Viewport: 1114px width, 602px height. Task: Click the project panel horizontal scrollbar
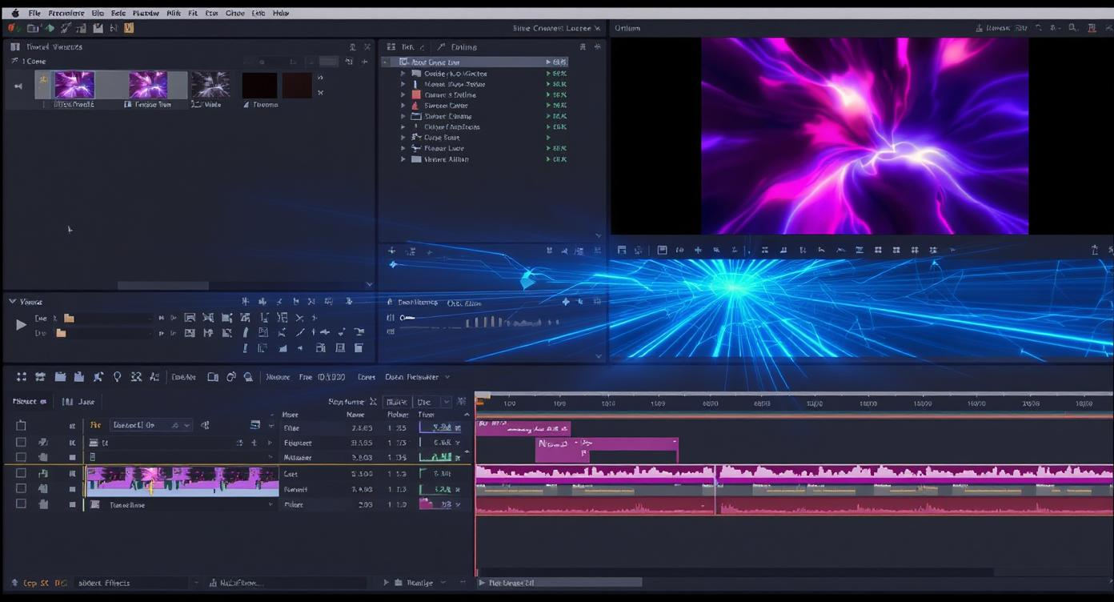(163, 285)
